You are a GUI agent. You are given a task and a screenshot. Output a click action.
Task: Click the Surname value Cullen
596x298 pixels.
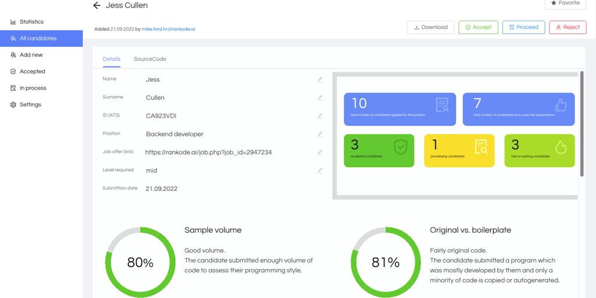(155, 98)
